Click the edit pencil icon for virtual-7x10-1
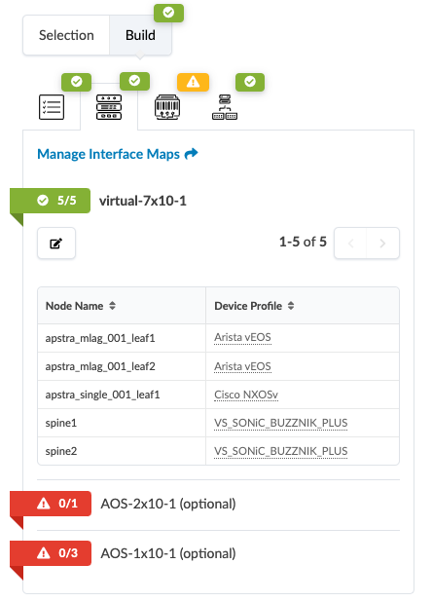The width and height of the screenshot is (432, 602). tap(56, 244)
